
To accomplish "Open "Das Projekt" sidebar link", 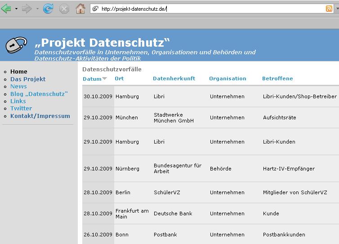I will click(28, 79).
